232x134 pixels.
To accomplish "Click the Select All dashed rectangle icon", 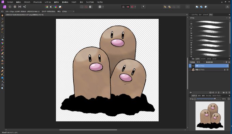I will 82,7.
